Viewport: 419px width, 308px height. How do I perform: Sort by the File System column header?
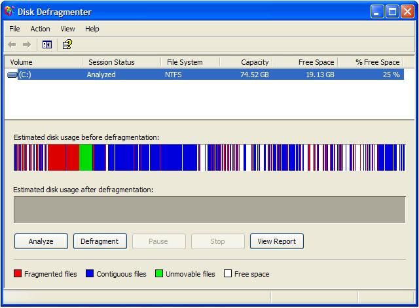click(x=191, y=62)
